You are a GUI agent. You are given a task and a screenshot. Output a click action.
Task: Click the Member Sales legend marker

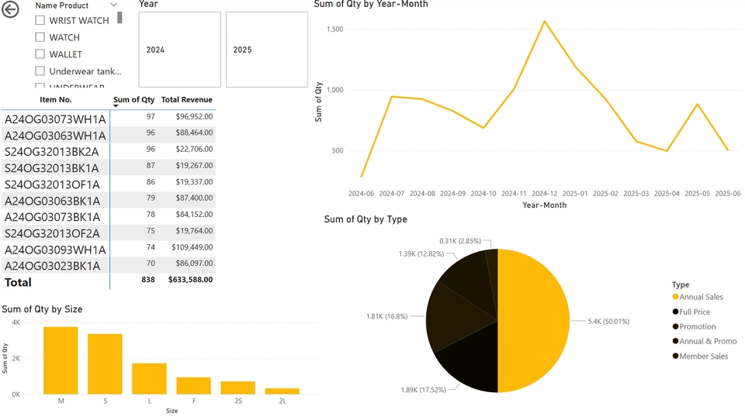(x=675, y=357)
